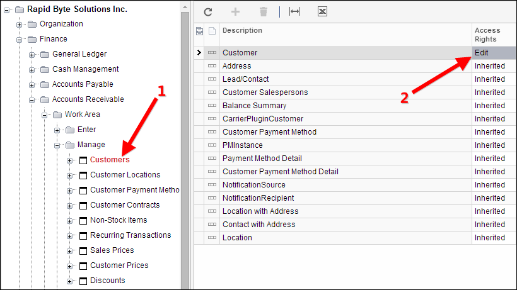Collapse the Manage folder
Image resolution: width=517 pixels, height=290 pixels.
click(57, 146)
